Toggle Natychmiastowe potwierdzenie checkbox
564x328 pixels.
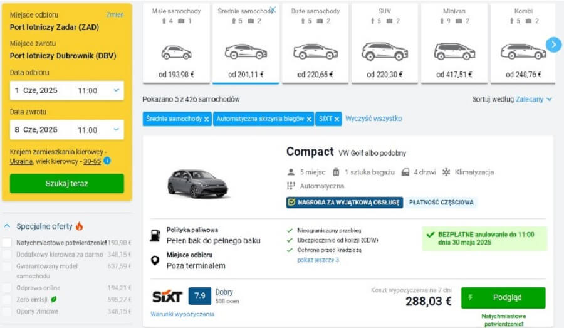7,242
